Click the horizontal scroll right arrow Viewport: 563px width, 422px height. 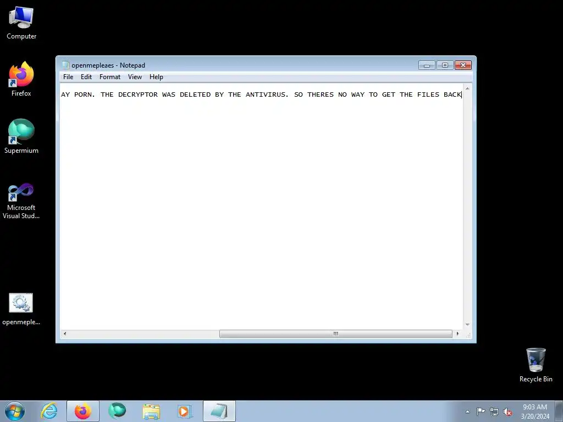[x=457, y=334]
